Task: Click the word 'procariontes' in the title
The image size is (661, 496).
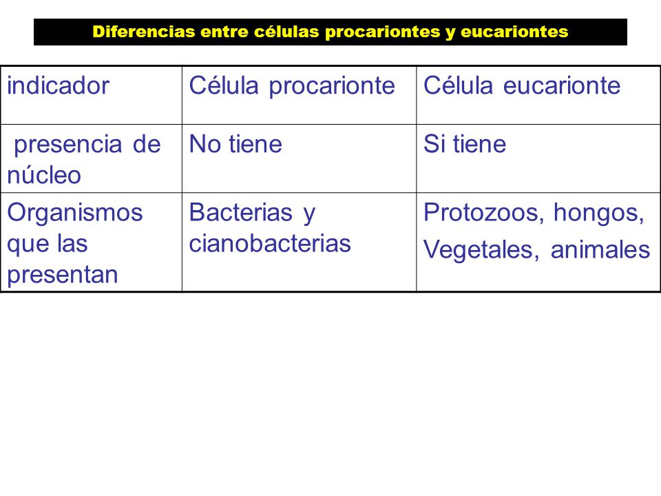Action: 383,32
